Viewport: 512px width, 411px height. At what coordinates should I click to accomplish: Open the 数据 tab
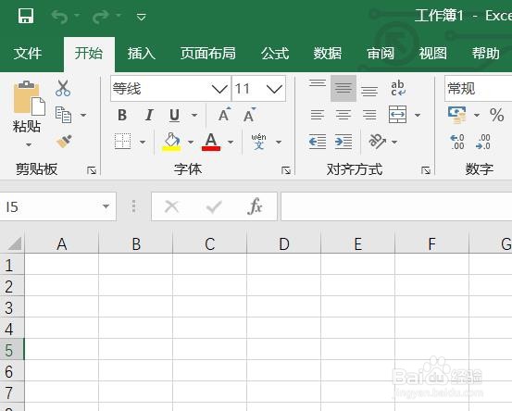[328, 53]
